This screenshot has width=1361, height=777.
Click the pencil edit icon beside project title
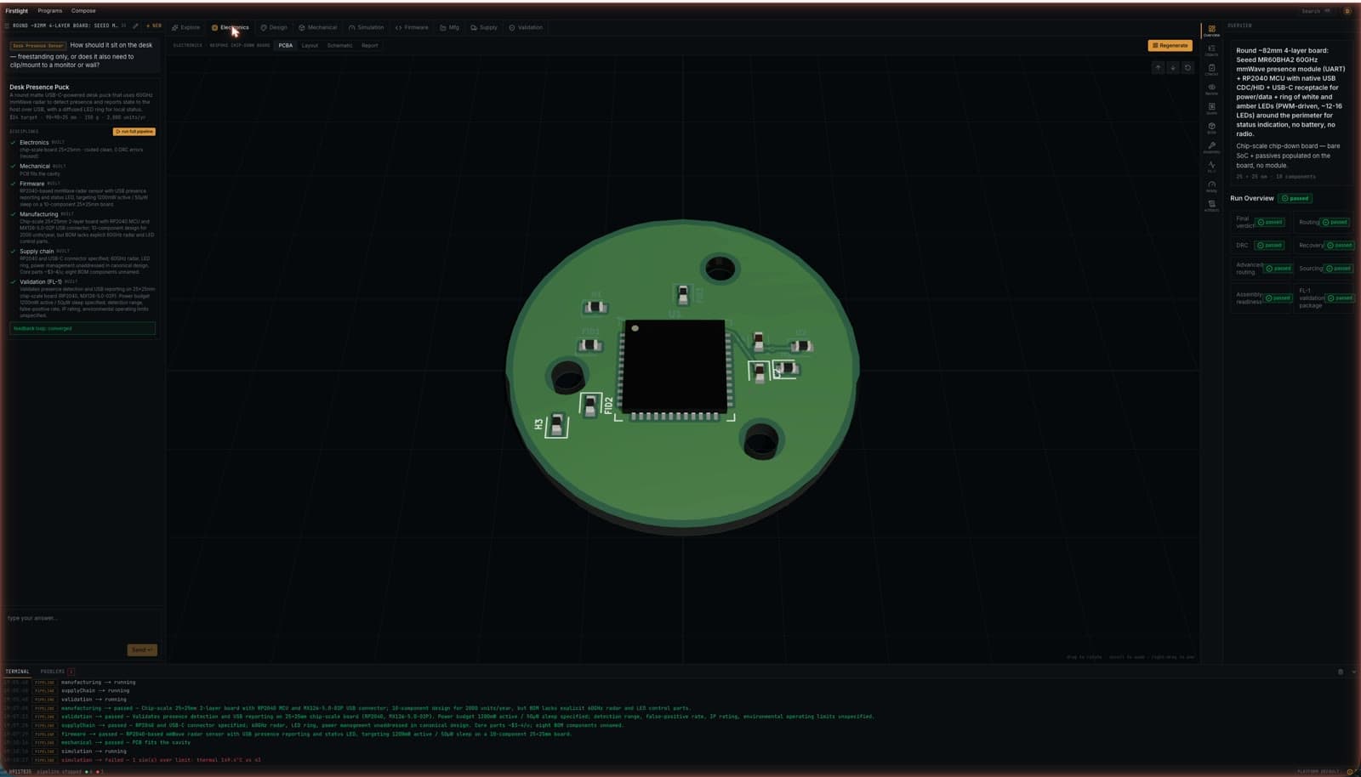click(x=135, y=26)
